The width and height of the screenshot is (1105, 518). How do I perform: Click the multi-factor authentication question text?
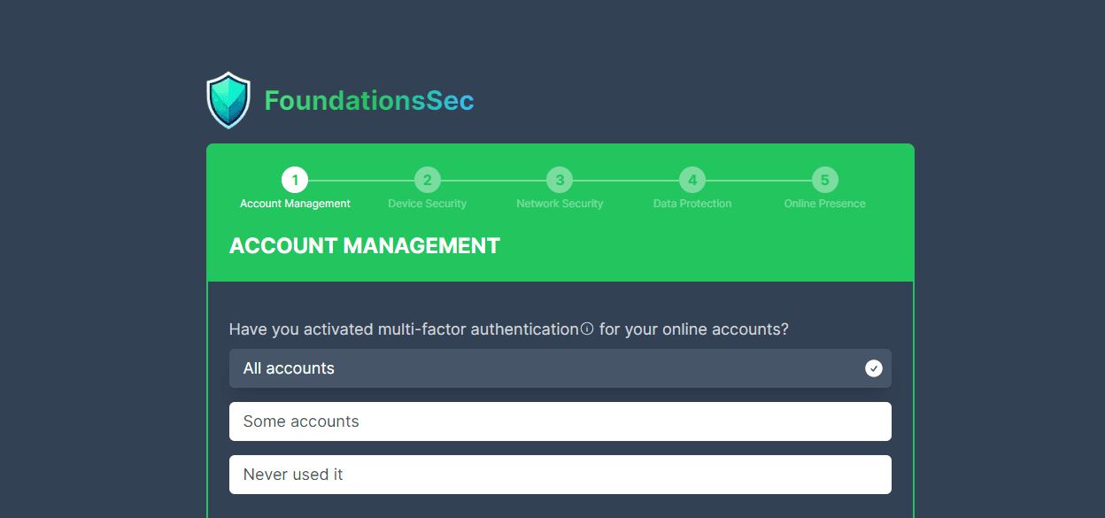[x=508, y=329]
